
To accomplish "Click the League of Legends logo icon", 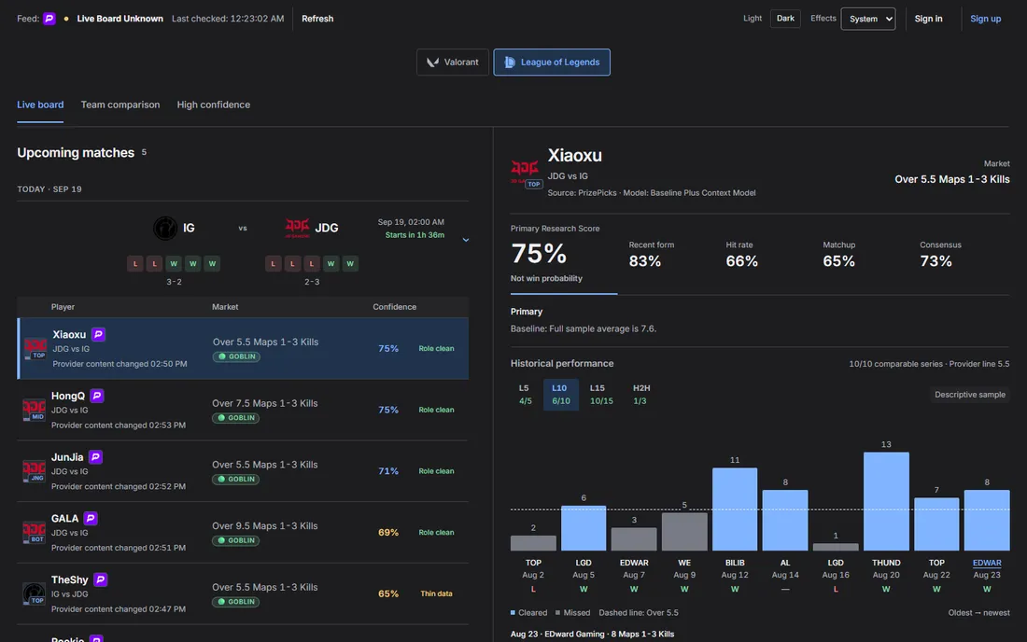I will point(510,63).
